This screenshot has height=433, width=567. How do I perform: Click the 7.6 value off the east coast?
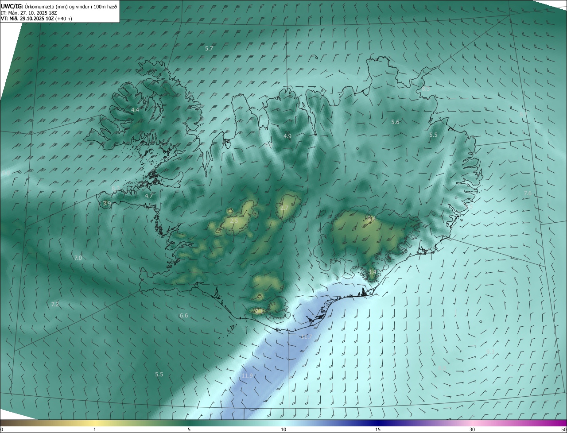(x=528, y=193)
